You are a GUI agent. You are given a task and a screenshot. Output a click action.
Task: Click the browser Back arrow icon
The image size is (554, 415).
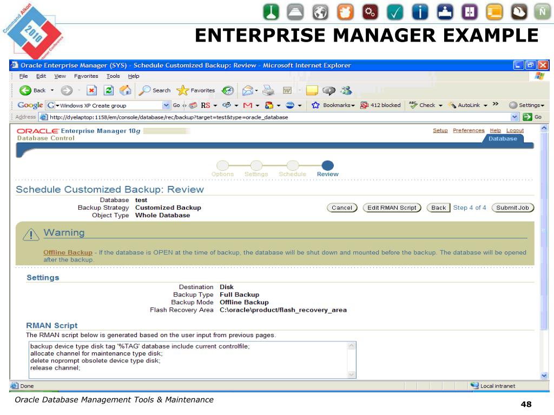point(25,90)
